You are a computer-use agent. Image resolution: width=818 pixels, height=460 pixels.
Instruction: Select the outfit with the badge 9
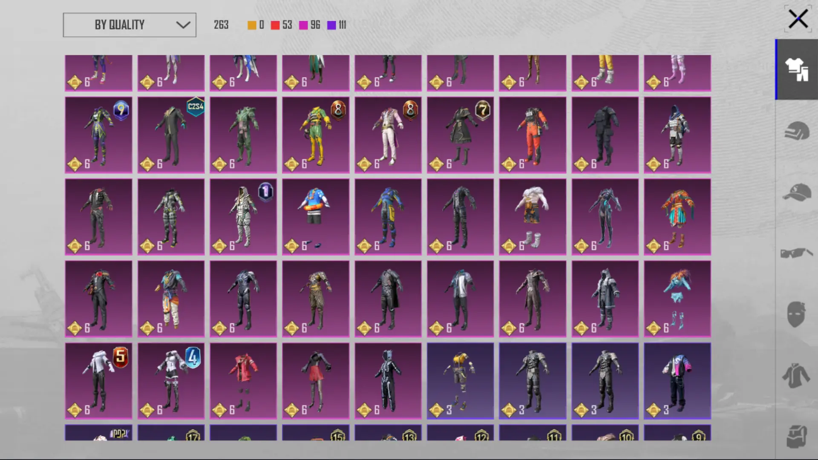98,135
